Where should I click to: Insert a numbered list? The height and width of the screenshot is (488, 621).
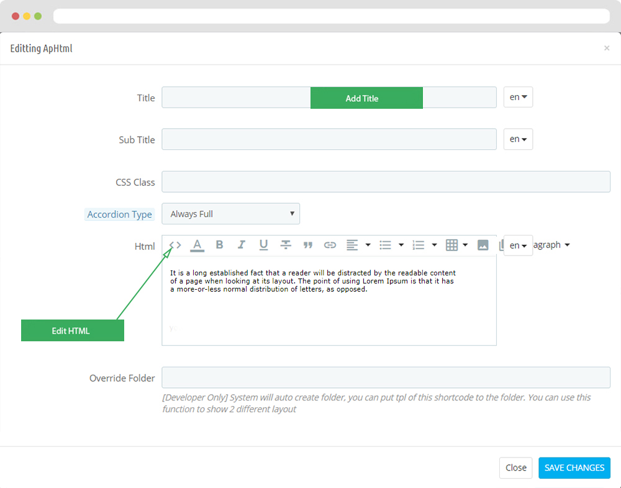(418, 245)
